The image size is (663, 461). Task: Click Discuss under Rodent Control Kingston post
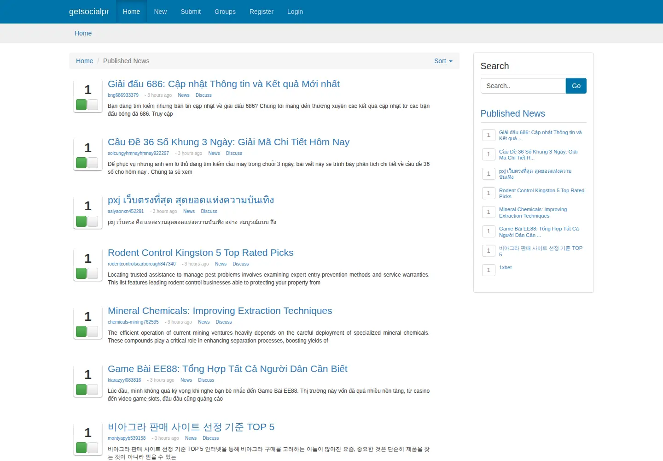(x=240, y=264)
